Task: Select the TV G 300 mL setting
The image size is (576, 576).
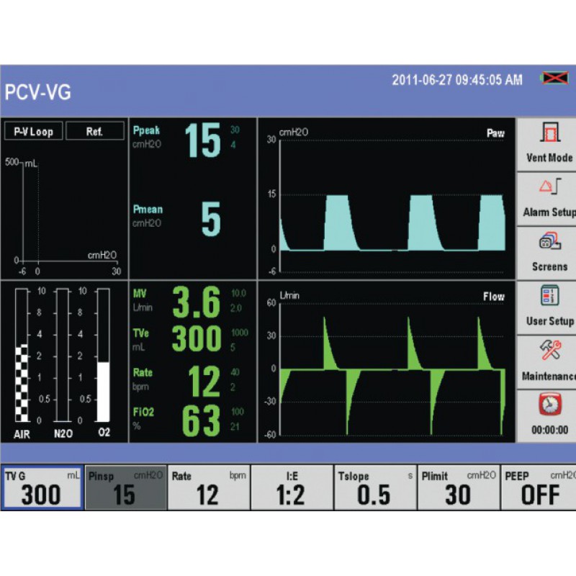Action: 42,487
